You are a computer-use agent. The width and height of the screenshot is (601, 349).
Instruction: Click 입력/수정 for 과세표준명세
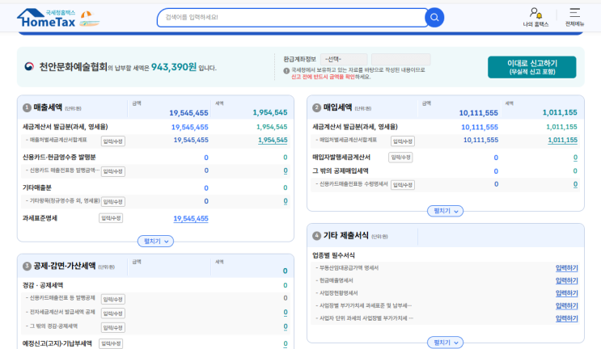click(111, 218)
